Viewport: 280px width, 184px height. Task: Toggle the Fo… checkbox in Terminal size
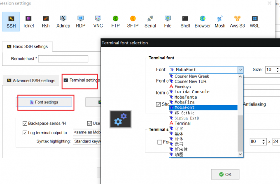[x=160, y=142]
